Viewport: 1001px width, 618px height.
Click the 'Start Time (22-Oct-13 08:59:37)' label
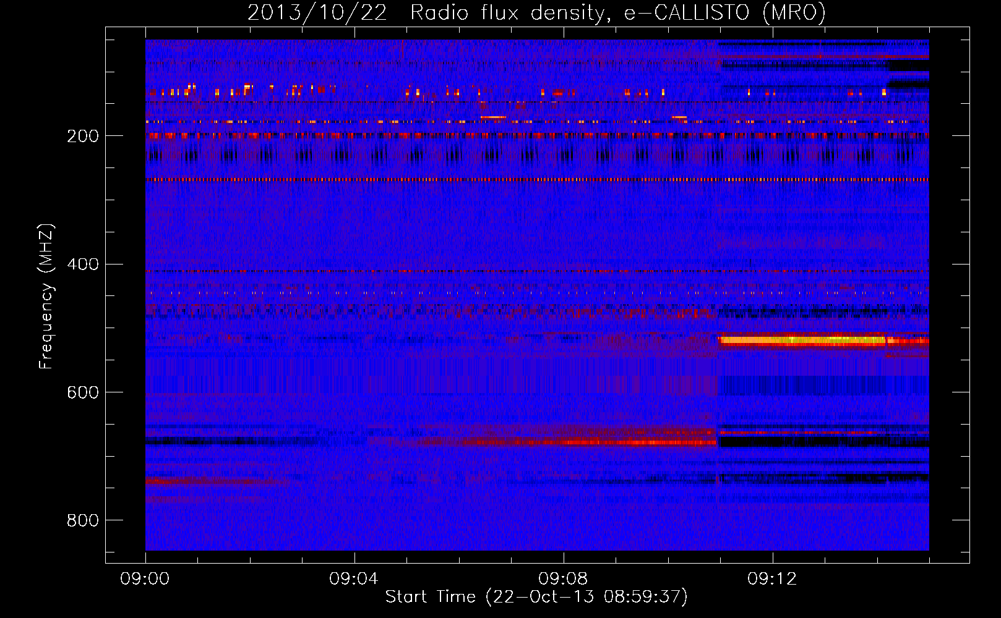tap(536, 597)
